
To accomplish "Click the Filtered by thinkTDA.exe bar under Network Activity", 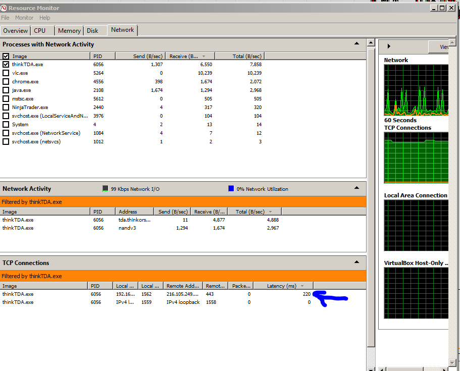I will click(183, 202).
